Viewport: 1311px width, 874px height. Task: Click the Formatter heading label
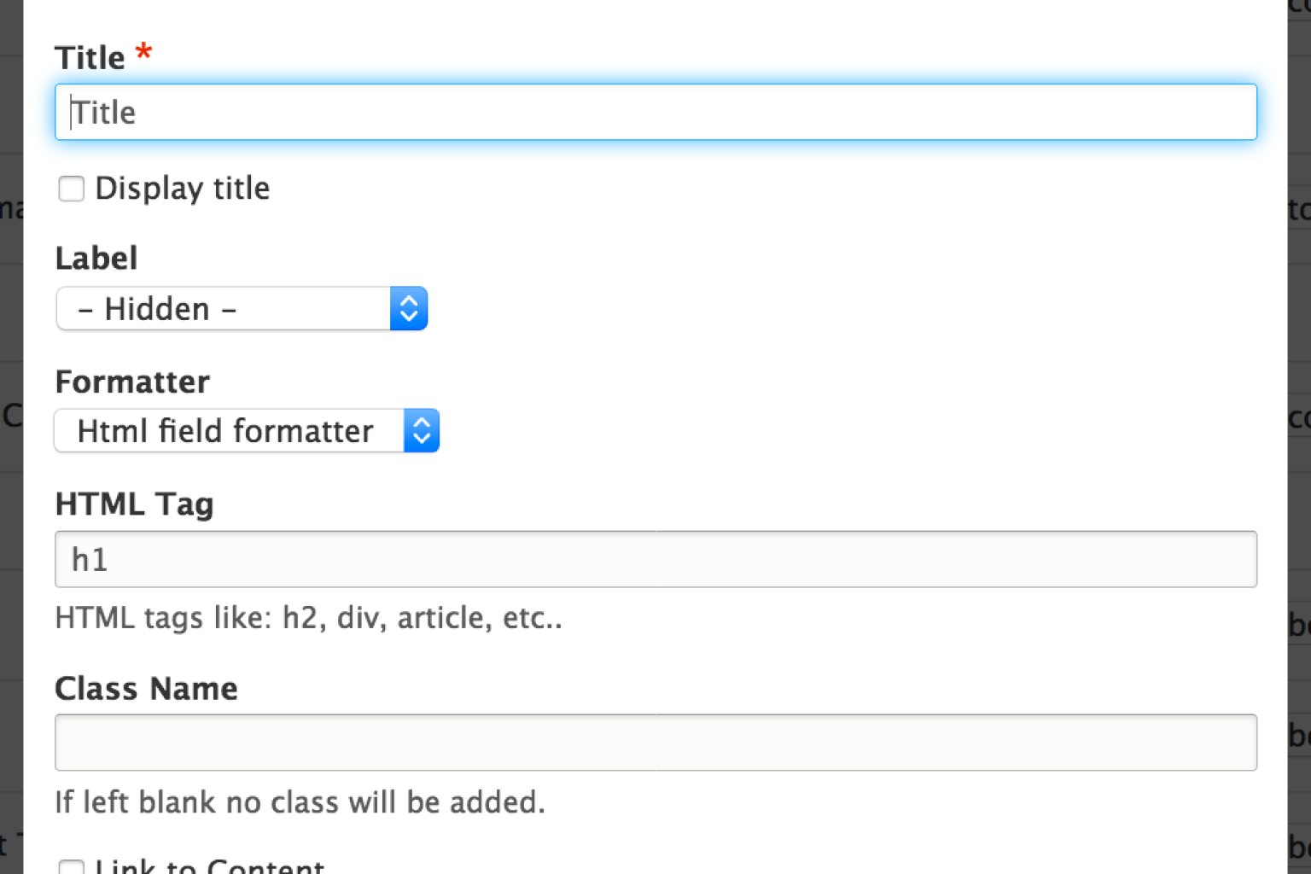click(132, 382)
